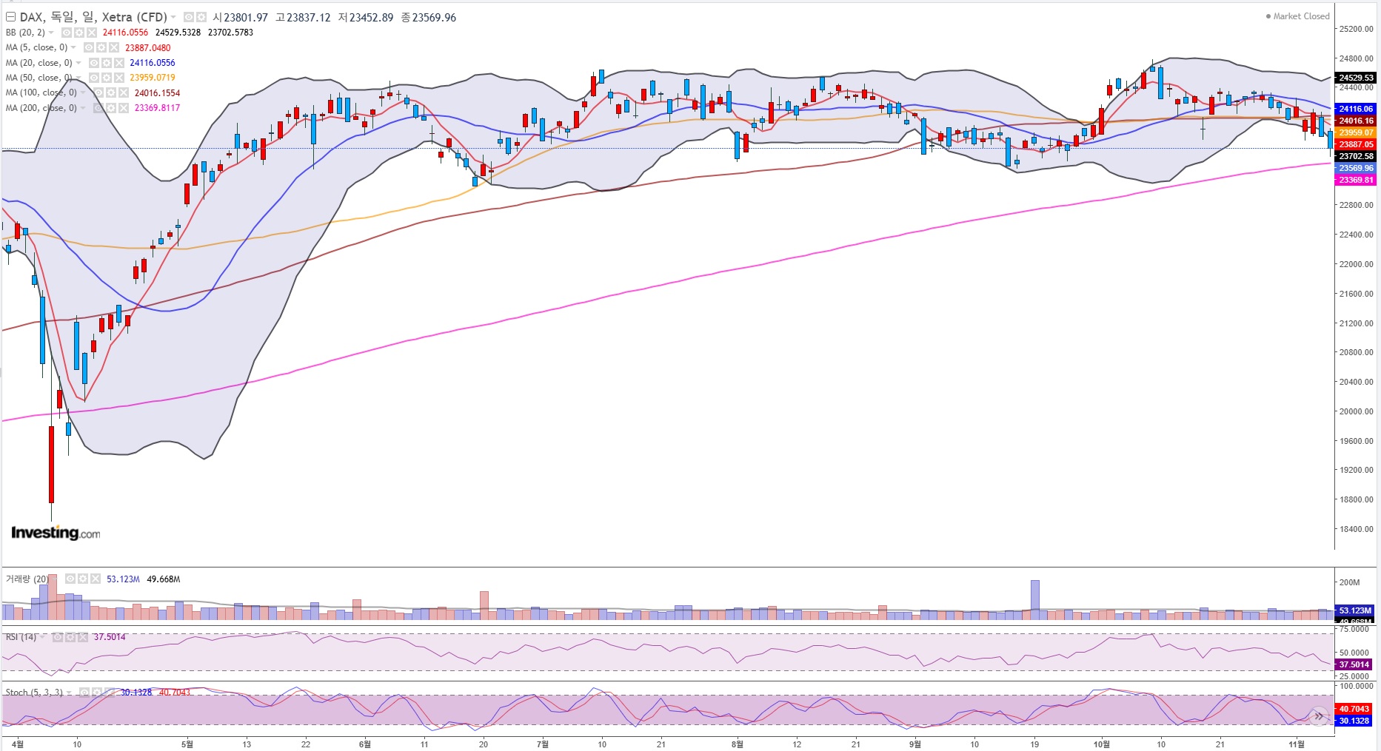Open MA (200, close, 0) settings gear
This screenshot has width=1381, height=751.
[x=110, y=108]
